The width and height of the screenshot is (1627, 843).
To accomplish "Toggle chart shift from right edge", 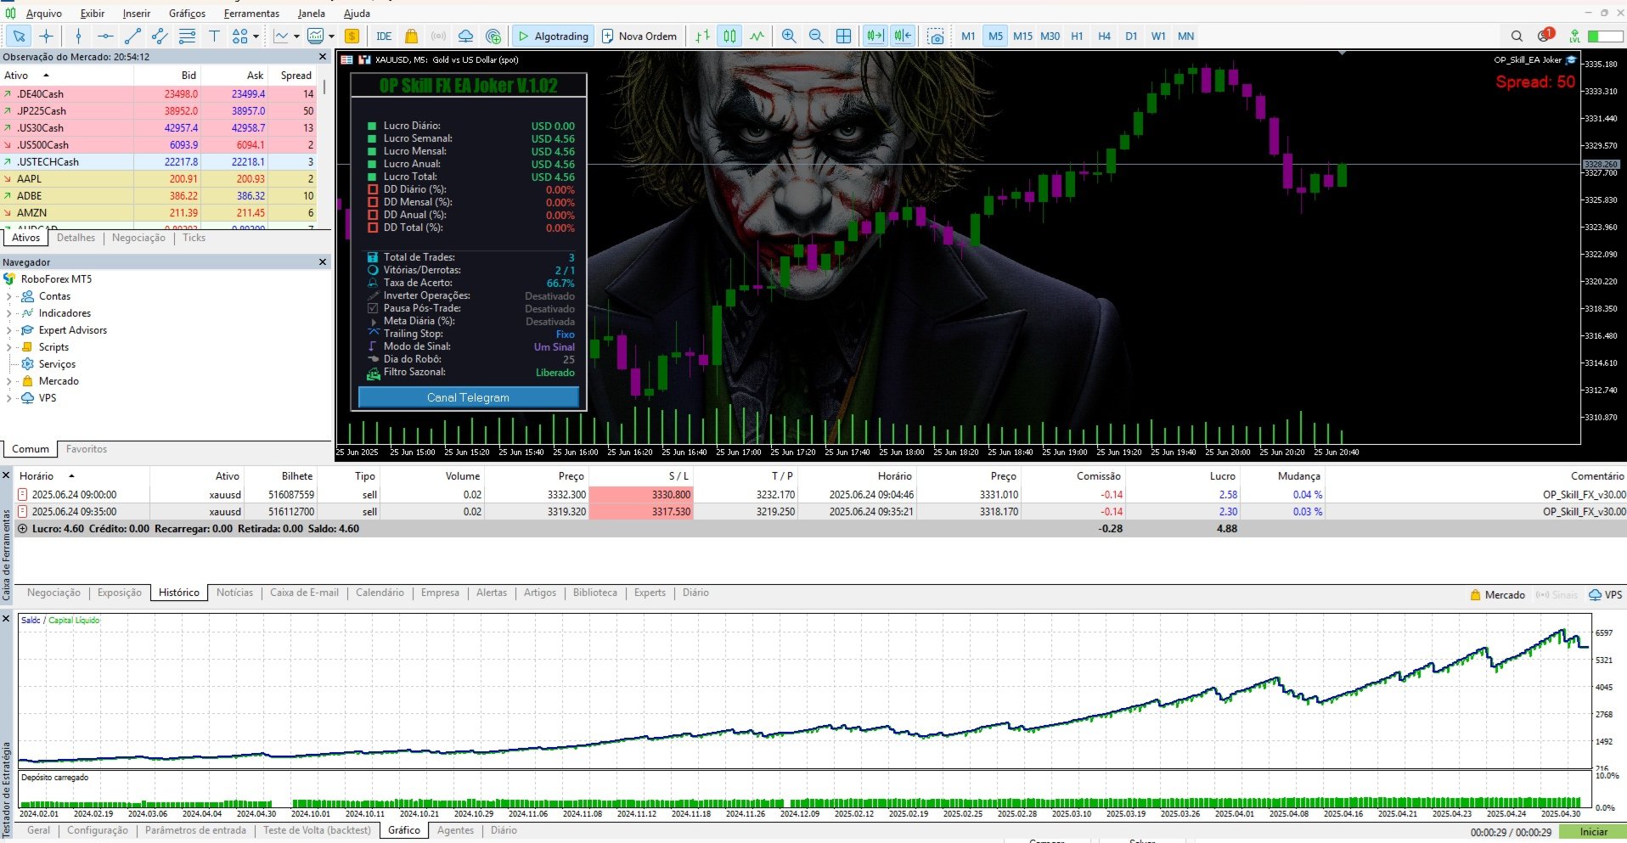I will pyautogui.click(x=902, y=36).
